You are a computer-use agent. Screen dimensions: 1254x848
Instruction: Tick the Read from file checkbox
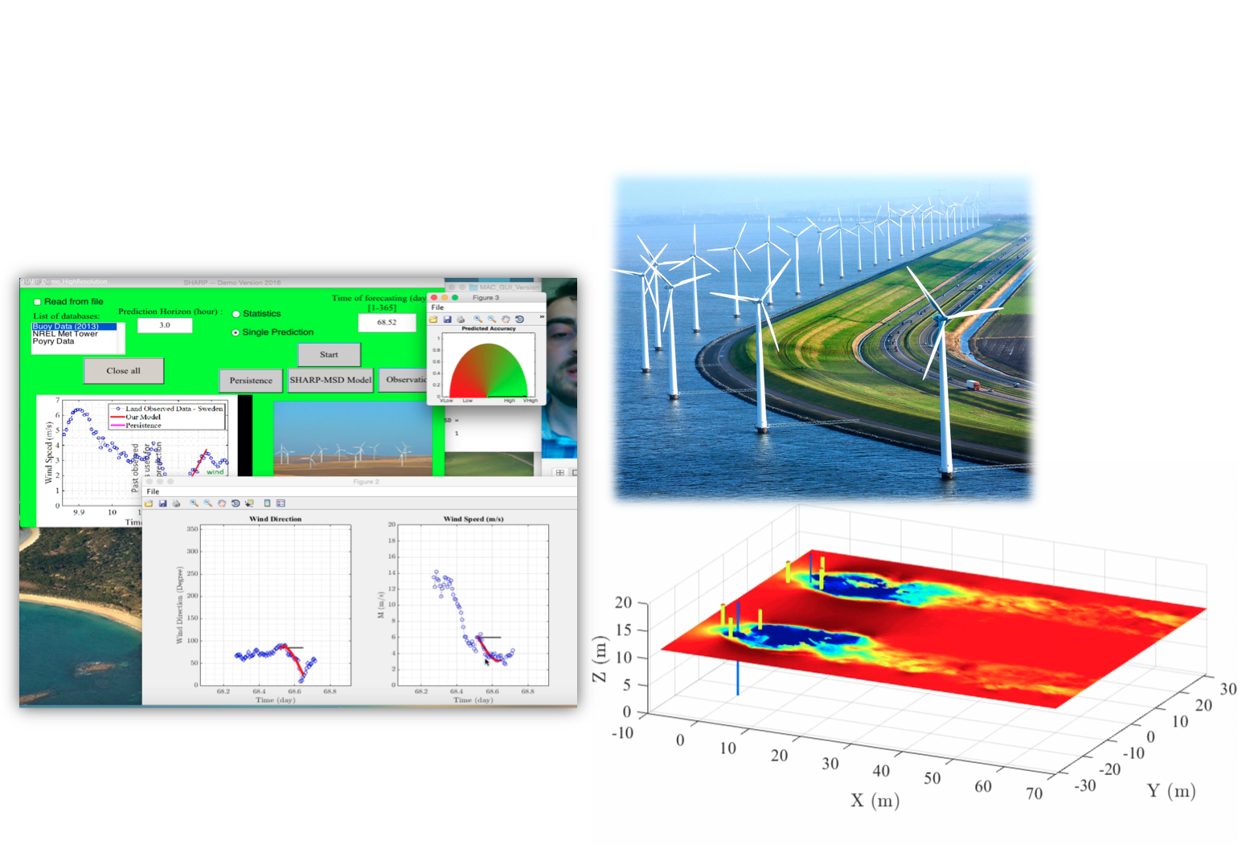(37, 302)
